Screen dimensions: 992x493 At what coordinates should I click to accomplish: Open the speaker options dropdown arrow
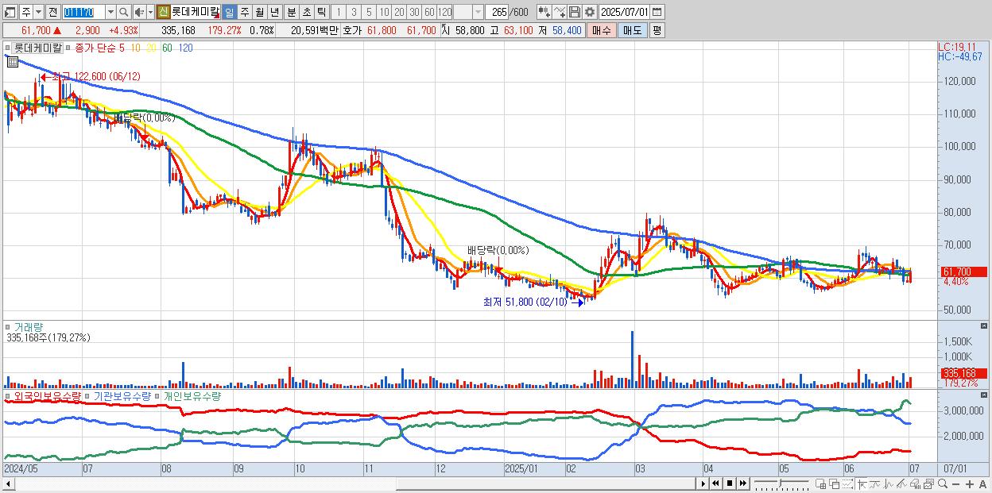(x=150, y=12)
